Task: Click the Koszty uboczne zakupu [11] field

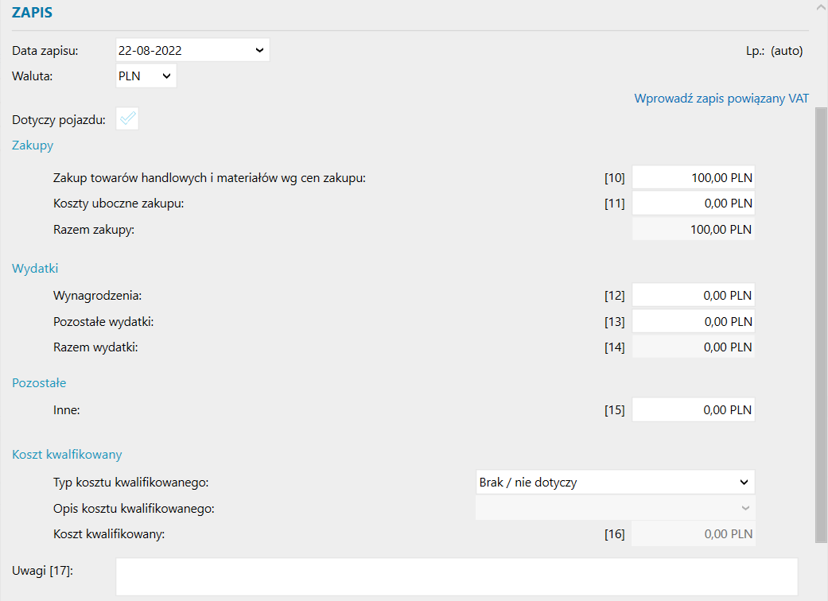Action: coord(693,204)
